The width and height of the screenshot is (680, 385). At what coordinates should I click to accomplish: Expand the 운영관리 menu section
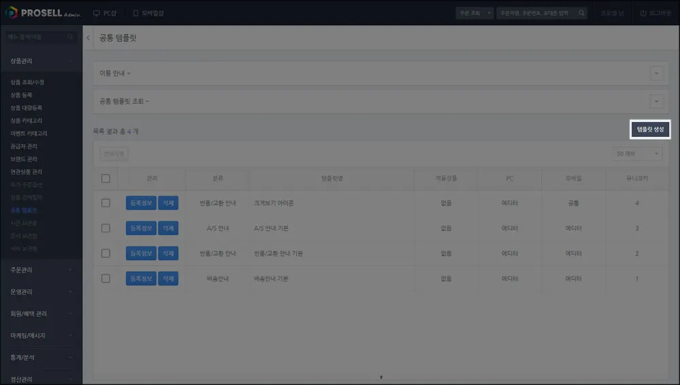click(42, 292)
